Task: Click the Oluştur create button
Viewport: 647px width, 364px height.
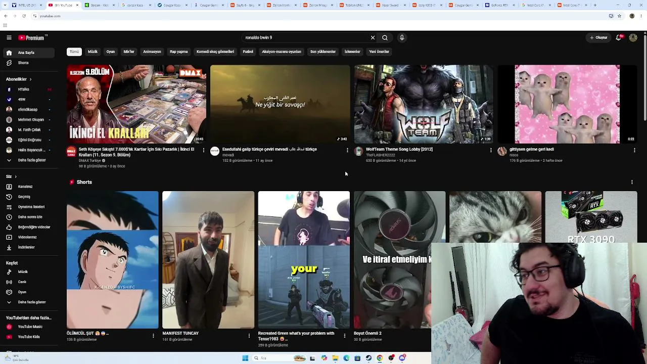Action: pos(598,37)
